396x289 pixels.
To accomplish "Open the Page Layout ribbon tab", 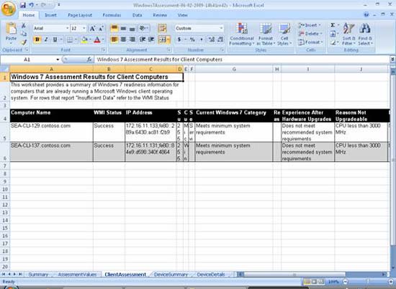I will [80, 15].
